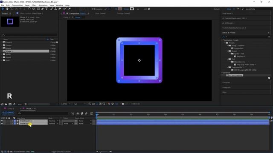This screenshot has height=153, width=273.
Task: Select the 4-Color Gradient effect
Action: [x=236, y=76]
